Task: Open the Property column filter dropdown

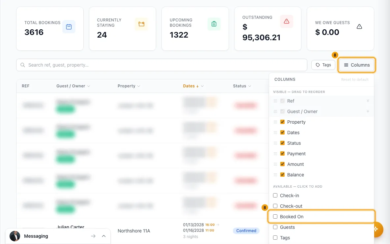Action: click(x=139, y=86)
